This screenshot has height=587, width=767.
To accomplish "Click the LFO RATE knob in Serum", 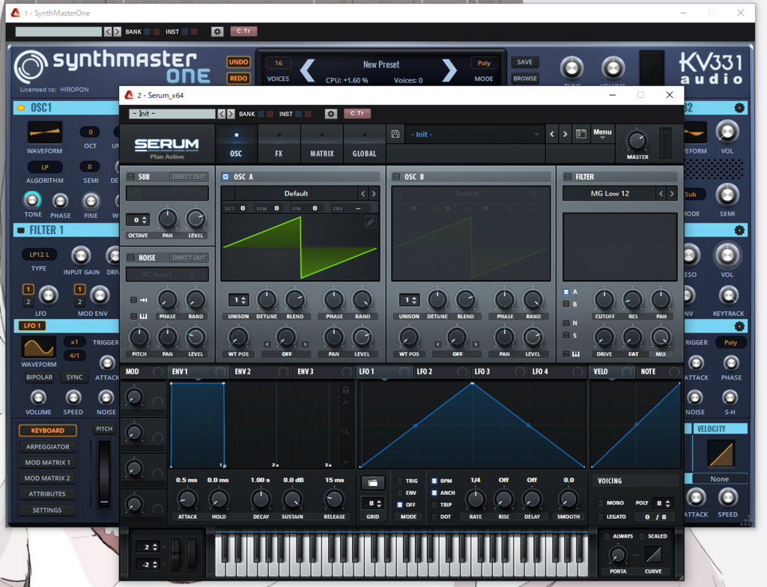I will coord(475,499).
